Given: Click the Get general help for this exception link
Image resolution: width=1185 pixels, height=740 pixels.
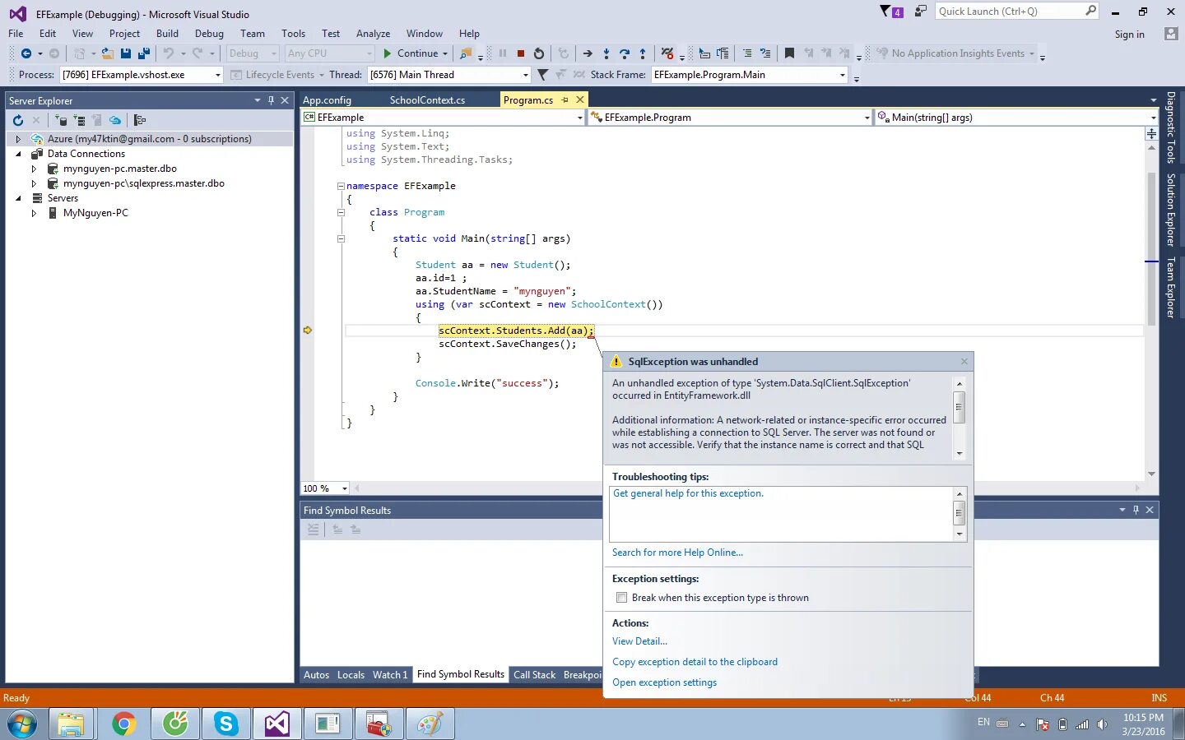Looking at the screenshot, I should point(688,493).
